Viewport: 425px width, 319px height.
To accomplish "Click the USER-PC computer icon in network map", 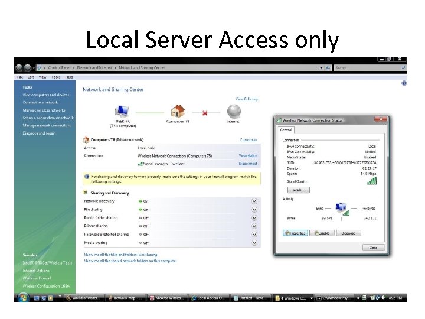I will coord(122,112).
